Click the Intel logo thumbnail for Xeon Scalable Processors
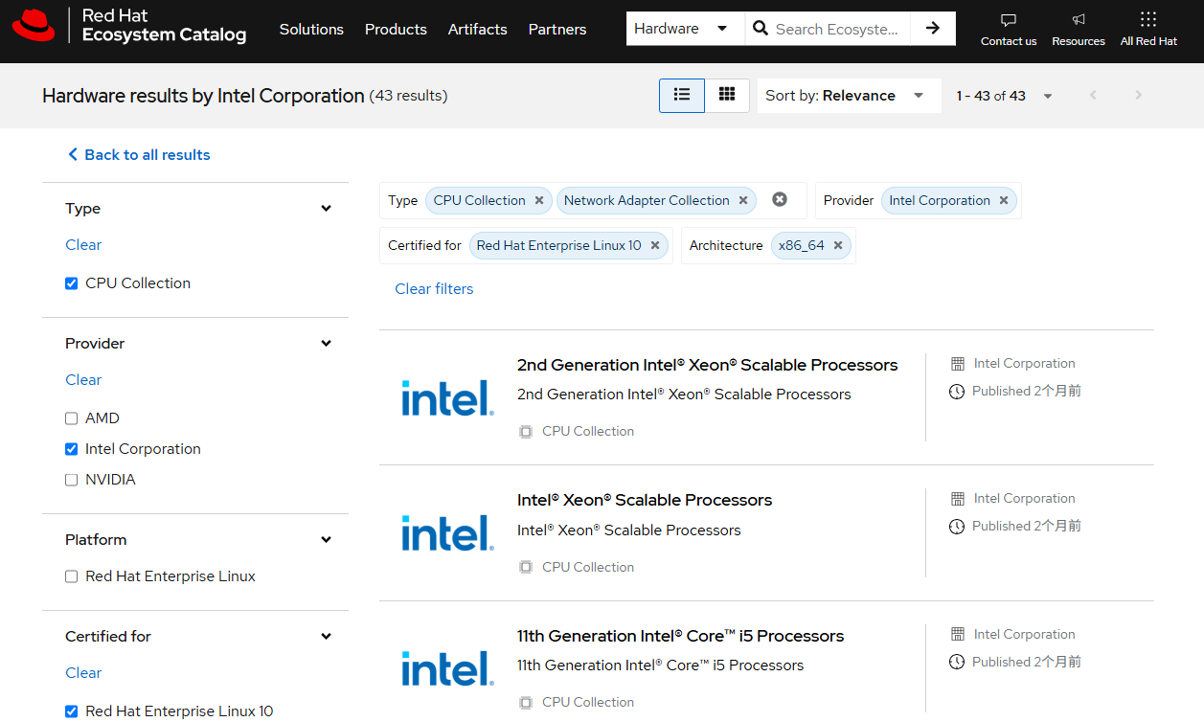 pos(447,533)
